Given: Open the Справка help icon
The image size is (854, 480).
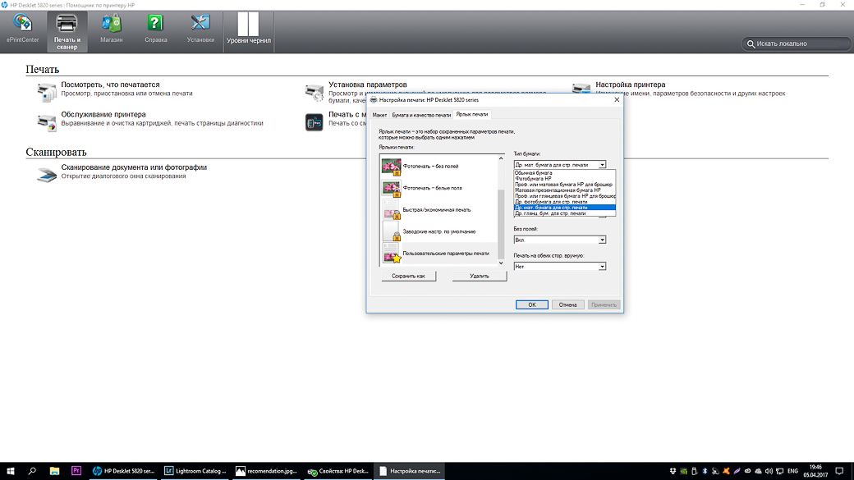Looking at the screenshot, I should click(155, 28).
